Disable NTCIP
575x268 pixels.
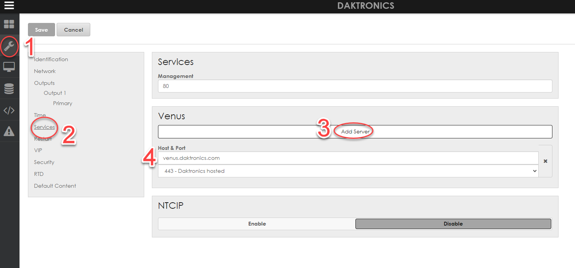tap(453, 224)
